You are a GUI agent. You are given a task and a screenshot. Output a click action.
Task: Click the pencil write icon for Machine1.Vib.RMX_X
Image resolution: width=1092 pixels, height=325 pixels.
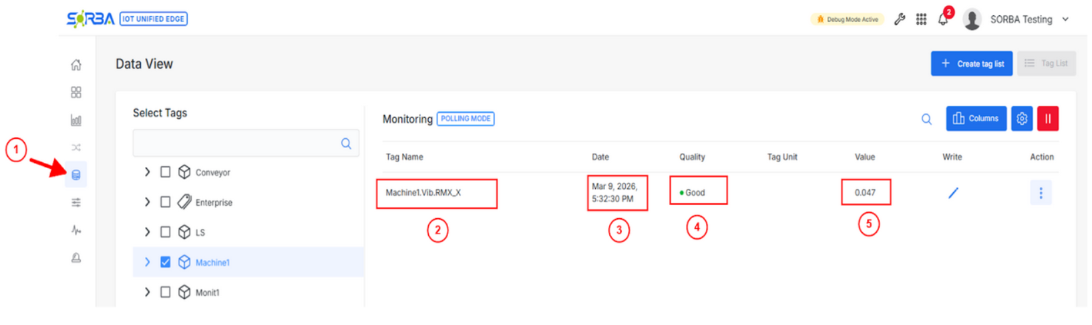tap(953, 193)
